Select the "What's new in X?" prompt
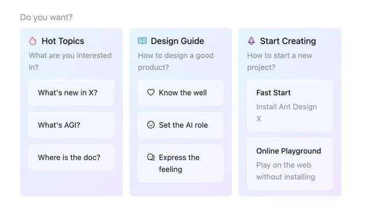The height and width of the screenshot is (217, 368). [x=71, y=93]
